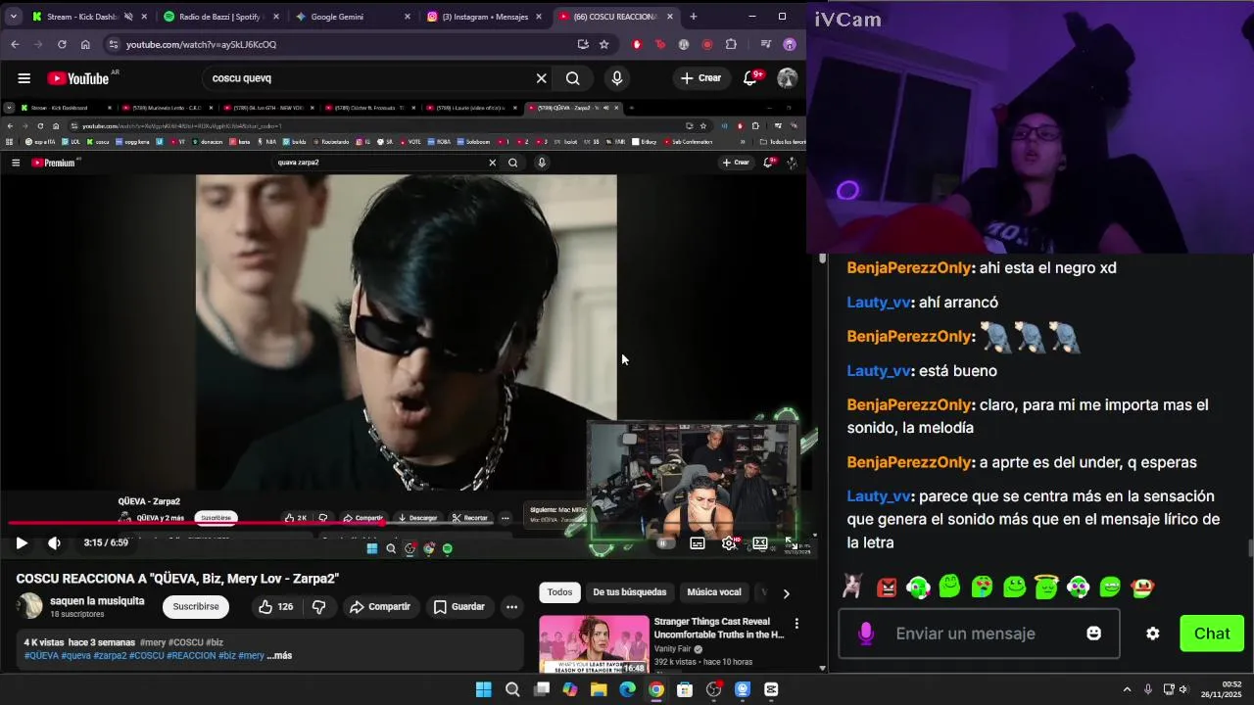Screen dimensions: 1254x705
Task: Open Microsoft Edge from the taskbar
Action: coord(627,689)
